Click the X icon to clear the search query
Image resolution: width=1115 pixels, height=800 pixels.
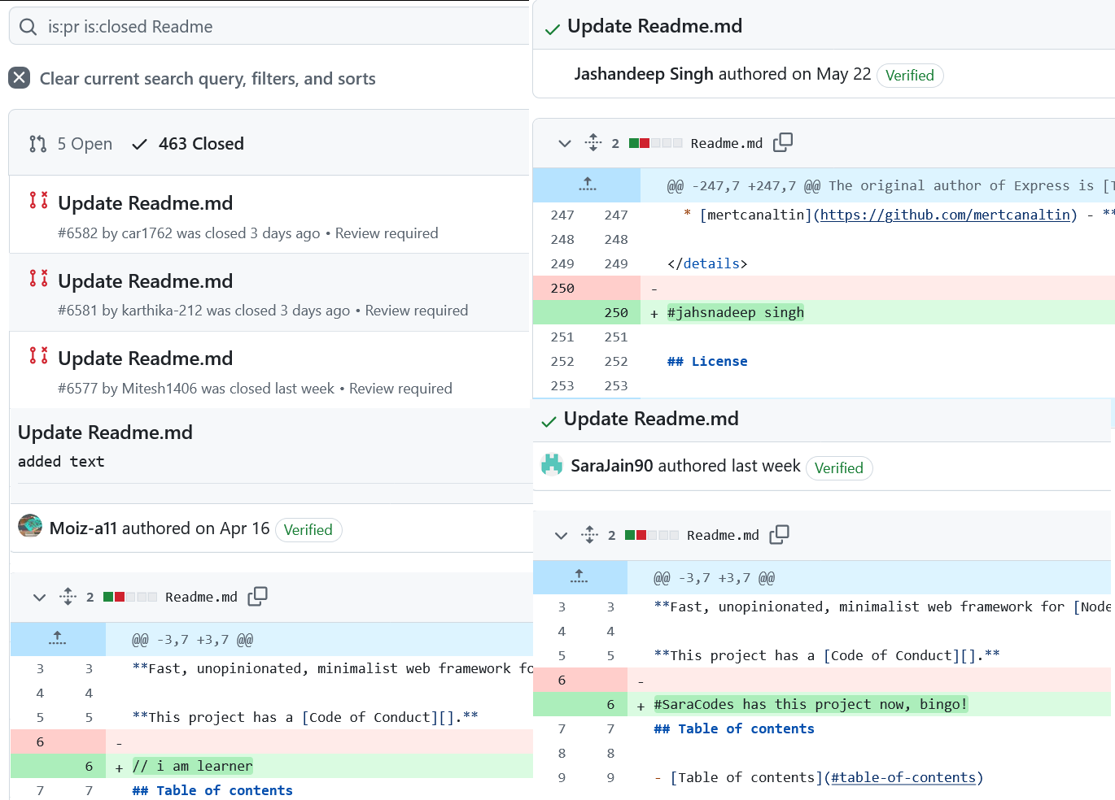(20, 78)
